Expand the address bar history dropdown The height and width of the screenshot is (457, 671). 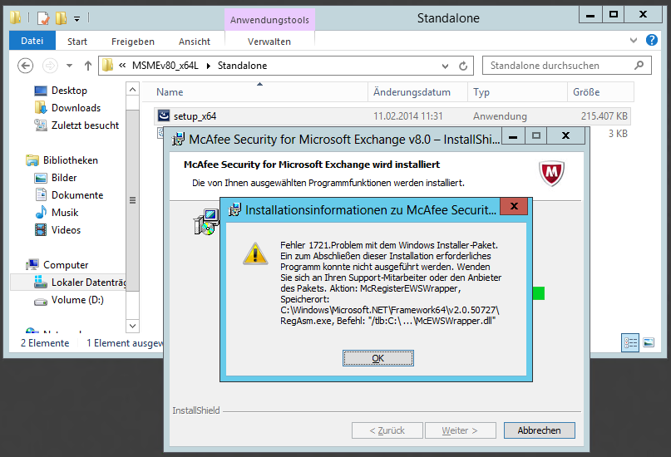click(445, 66)
